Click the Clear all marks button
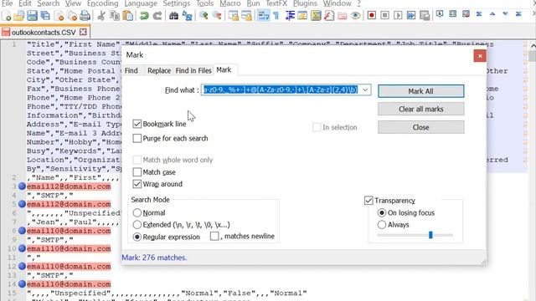 tap(420, 110)
